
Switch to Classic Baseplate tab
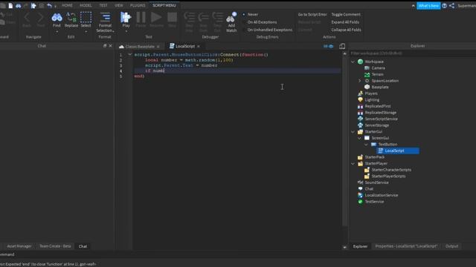(x=140, y=46)
